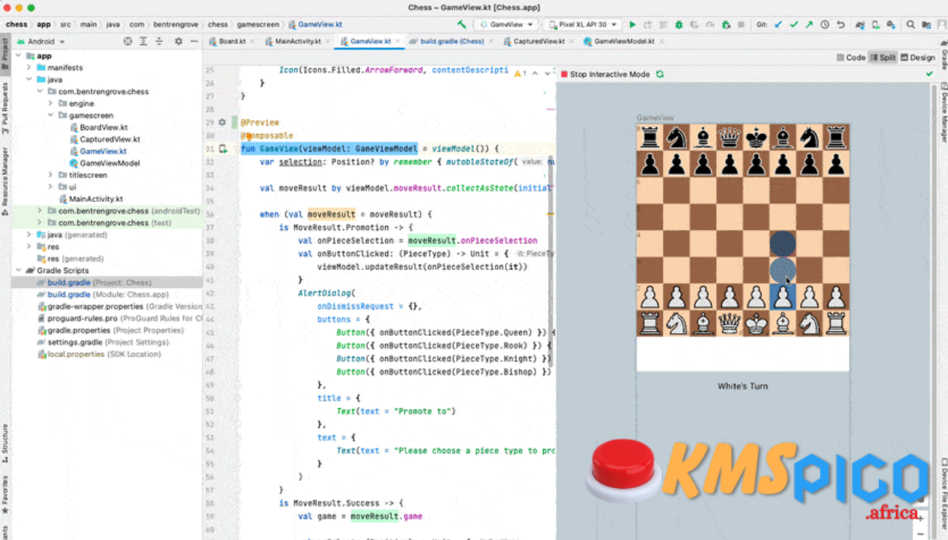948x540 pixels.
Task: Click the hammer Make Project icon
Action: 461,24
